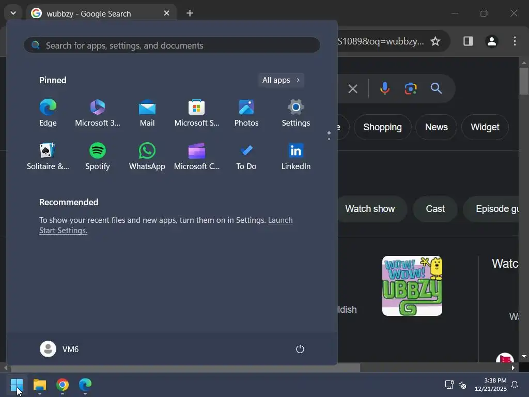The image size is (529, 397).
Task: Launch Microsoft 365 pinned app
Action: coord(98,113)
